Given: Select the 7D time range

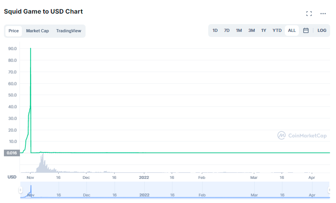Looking at the screenshot, I should pos(227,30).
